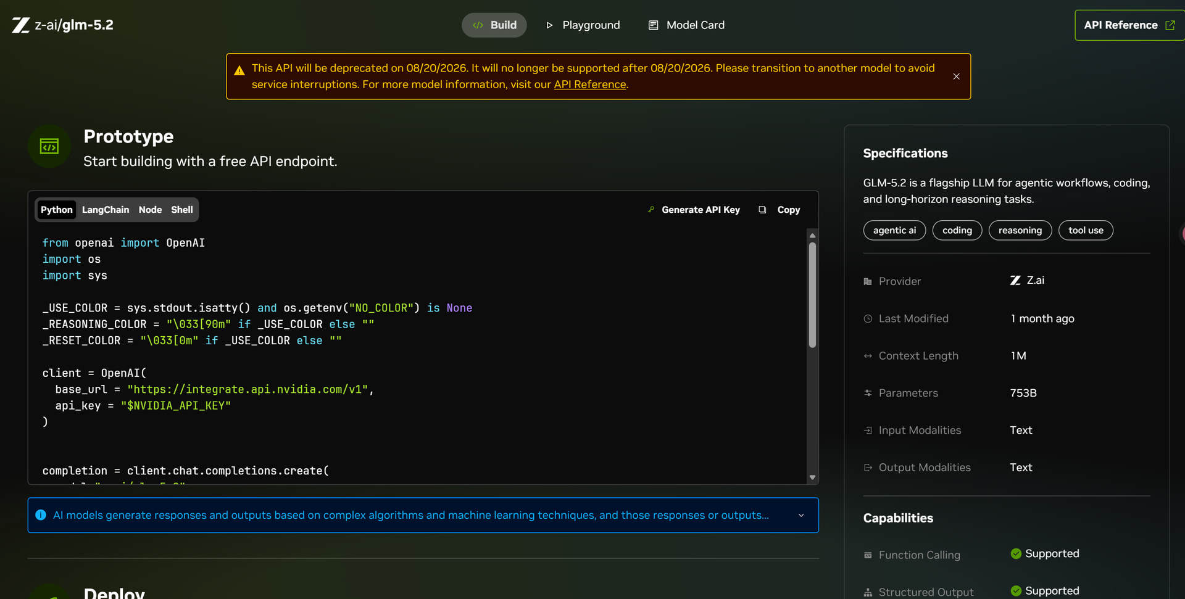Viewport: 1185px width, 599px height.
Task: Click the Z.ai provider name
Action: tap(1035, 281)
